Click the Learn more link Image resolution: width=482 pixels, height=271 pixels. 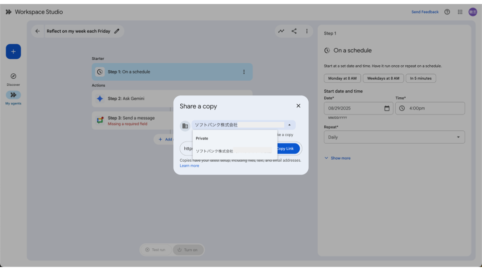(x=189, y=166)
